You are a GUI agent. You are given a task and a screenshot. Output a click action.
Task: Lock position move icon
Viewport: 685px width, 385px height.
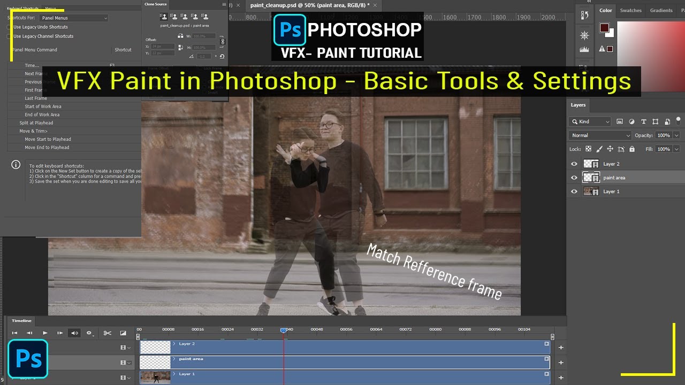pyautogui.click(x=610, y=149)
